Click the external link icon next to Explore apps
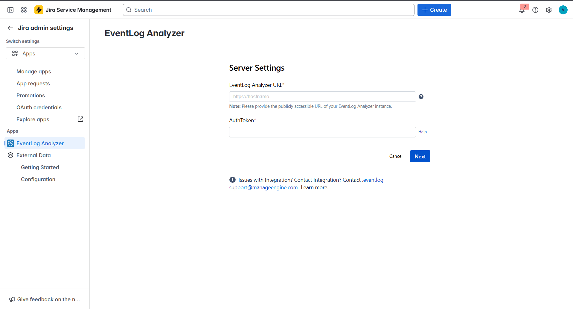This screenshot has height=309, width=573. 80,119
